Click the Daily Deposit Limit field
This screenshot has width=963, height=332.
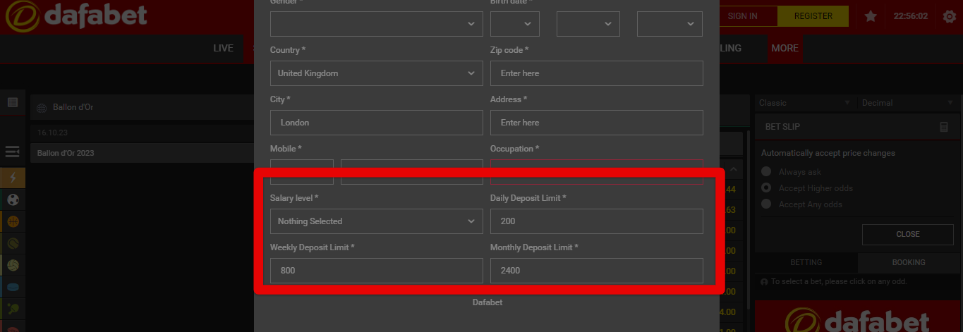click(x=597, y=221)
